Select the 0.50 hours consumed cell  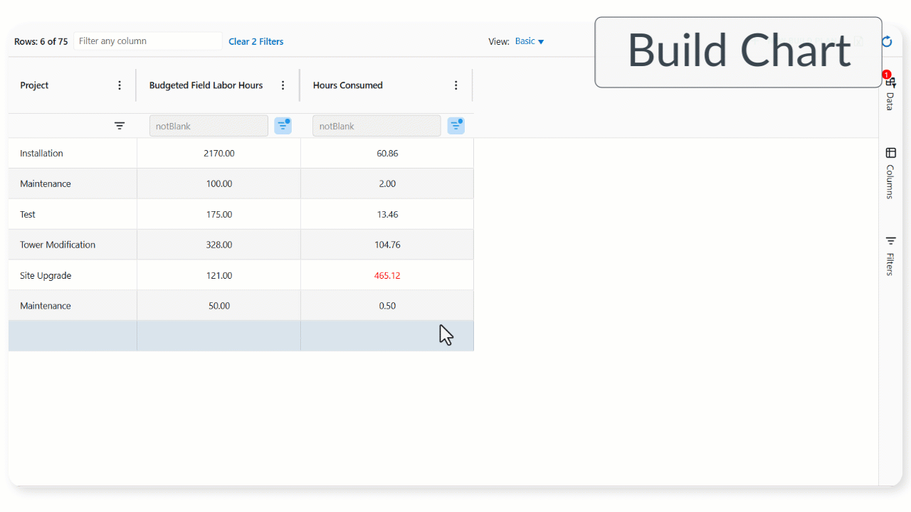[x=387, y=306]
